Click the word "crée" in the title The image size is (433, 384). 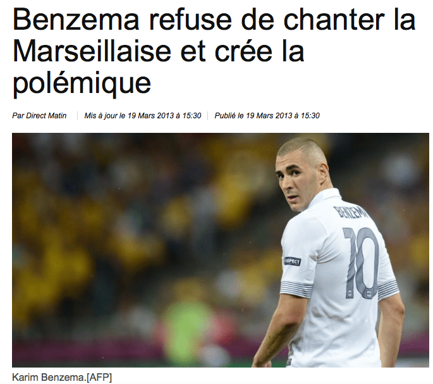tap(243, 51)
